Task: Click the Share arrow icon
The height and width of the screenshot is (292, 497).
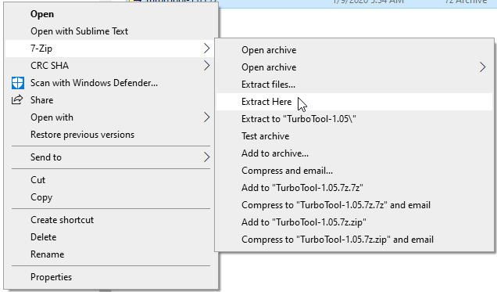Action: (x=17, y=100)
